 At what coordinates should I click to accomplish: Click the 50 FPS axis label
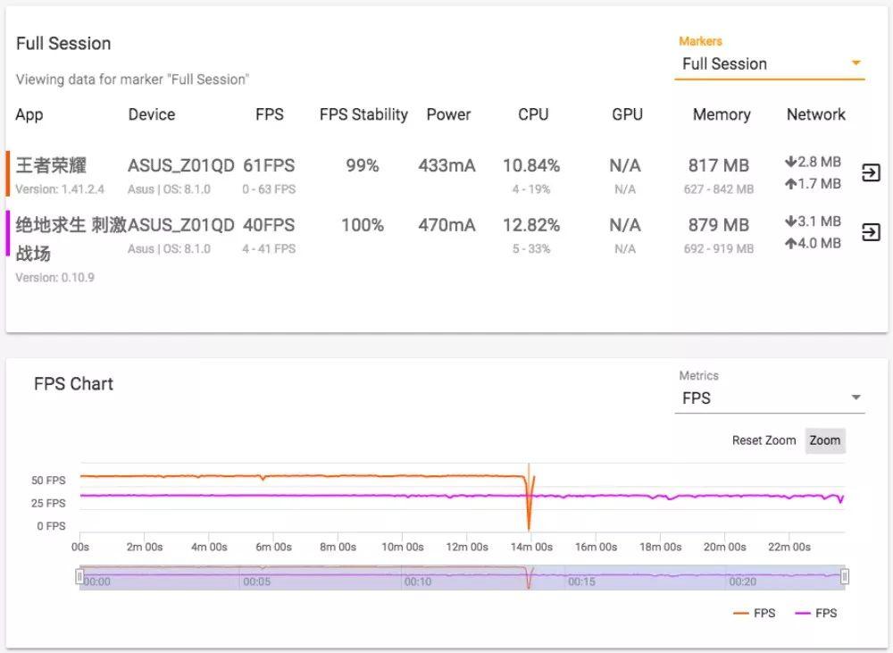click(x=48, y=481)
